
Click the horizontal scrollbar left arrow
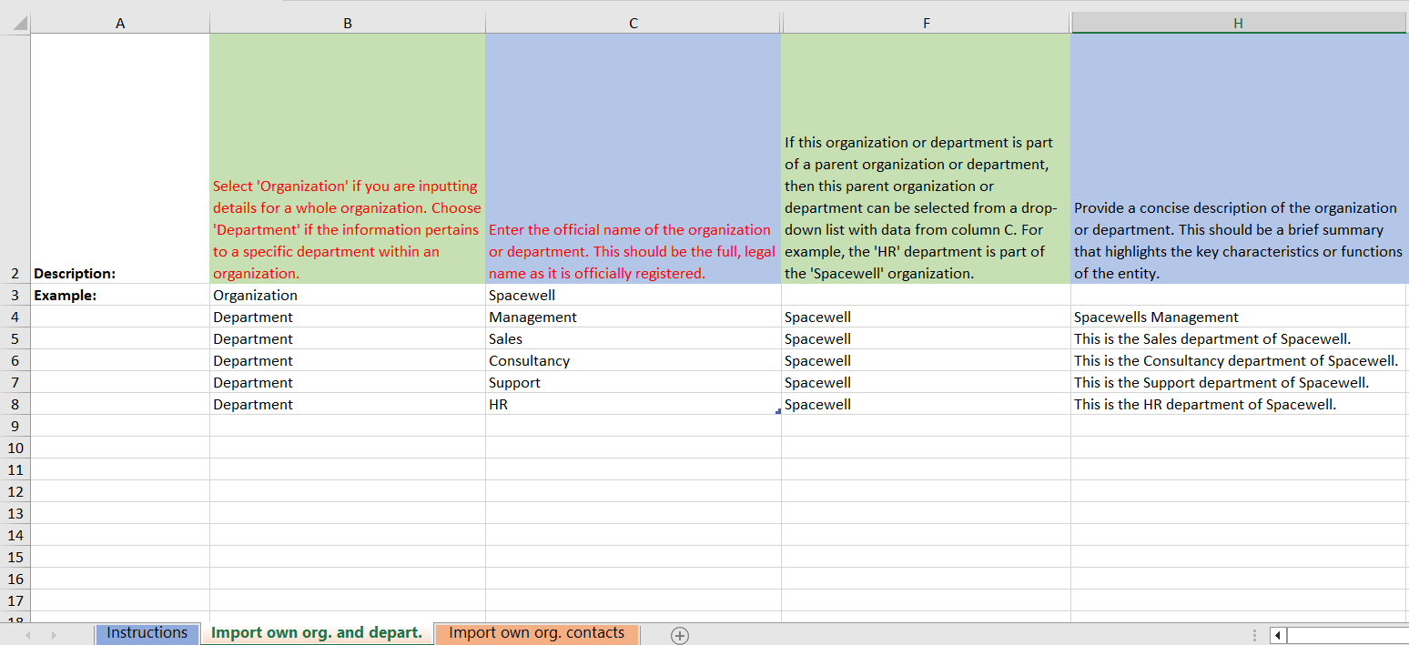1278,635
